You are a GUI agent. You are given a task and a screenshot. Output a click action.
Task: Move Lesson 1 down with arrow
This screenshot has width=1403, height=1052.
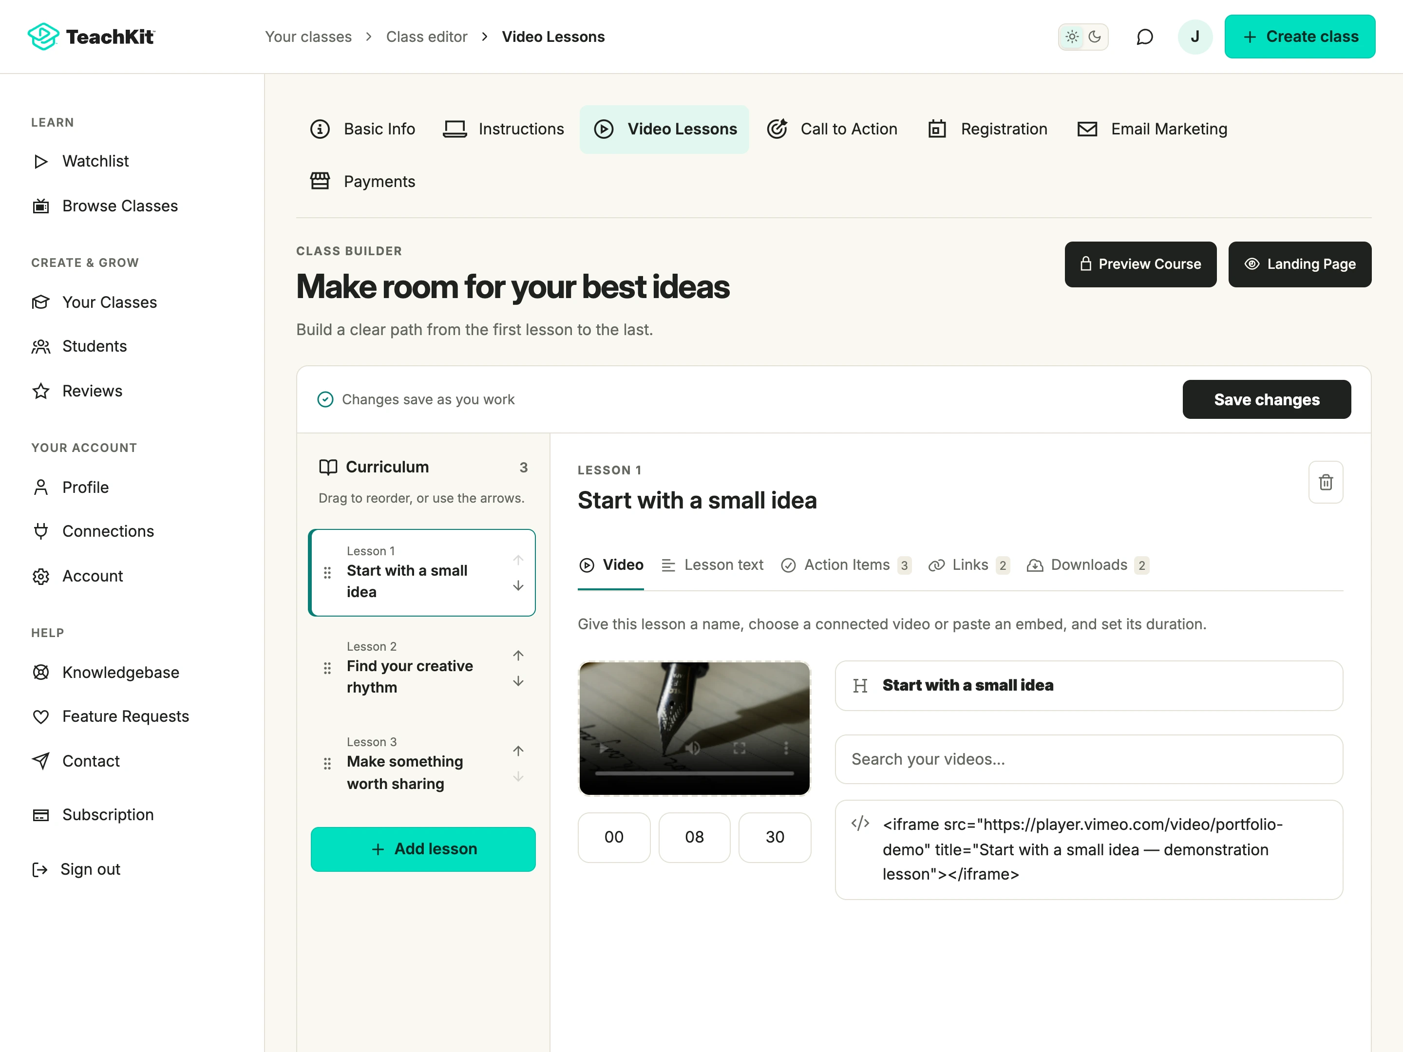point(518,585)
